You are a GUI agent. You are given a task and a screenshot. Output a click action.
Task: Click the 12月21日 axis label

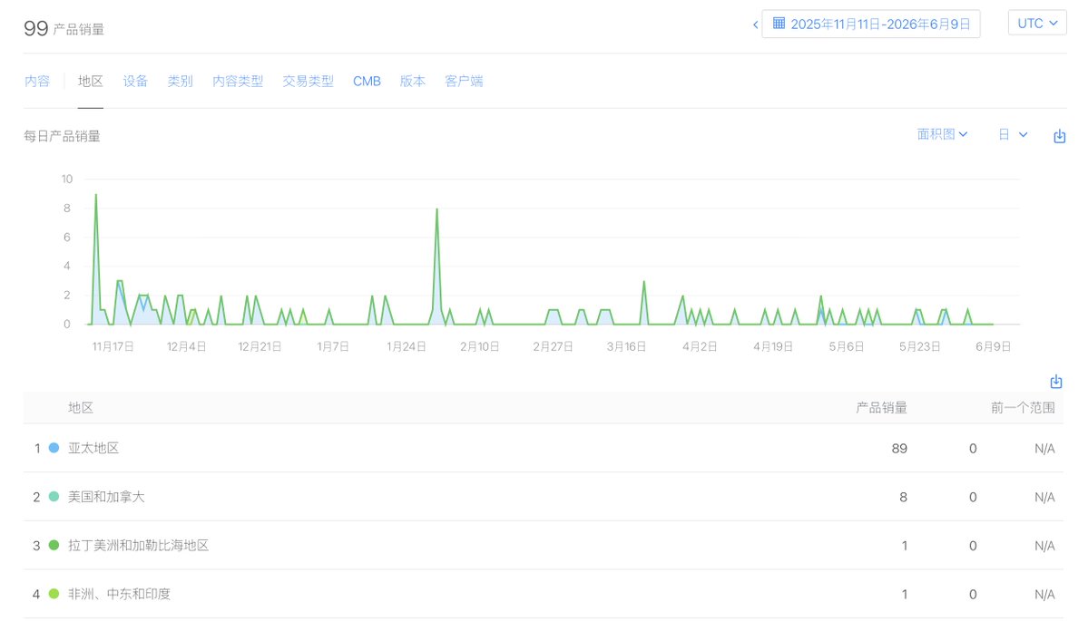pyautogui.click(x=260, y=346)
